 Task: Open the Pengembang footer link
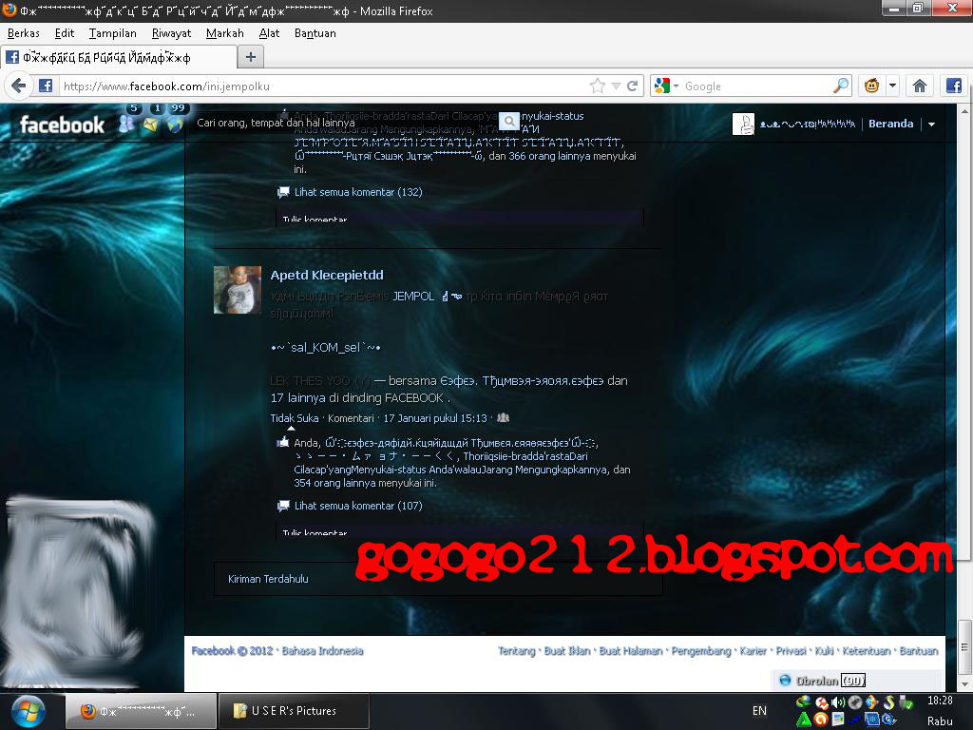[701, 651]
